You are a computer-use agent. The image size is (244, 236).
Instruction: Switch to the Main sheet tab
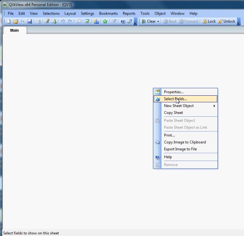15,30
